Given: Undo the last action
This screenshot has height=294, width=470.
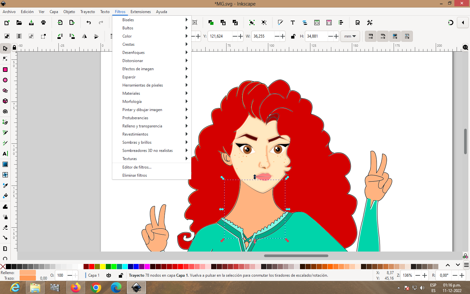Looking at the screenshot, I should pos(89,23).
